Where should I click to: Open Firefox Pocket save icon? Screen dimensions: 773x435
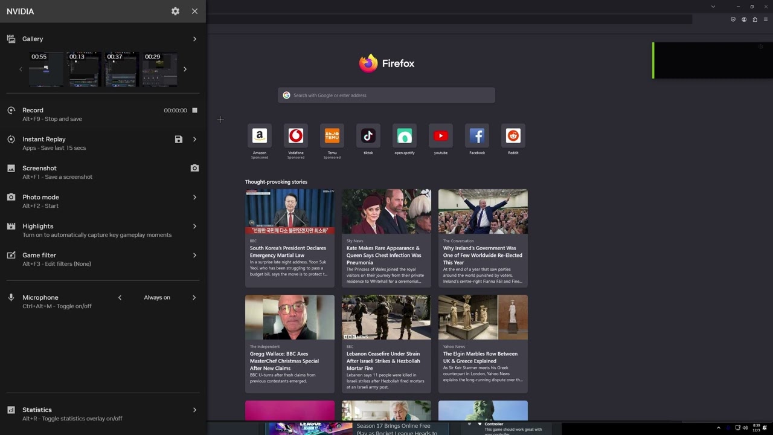733,19
